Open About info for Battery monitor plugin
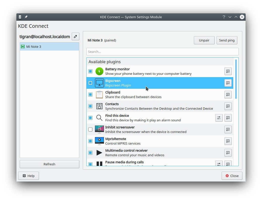The height and width of the screenshot is (201, 262). click(228, 71)
